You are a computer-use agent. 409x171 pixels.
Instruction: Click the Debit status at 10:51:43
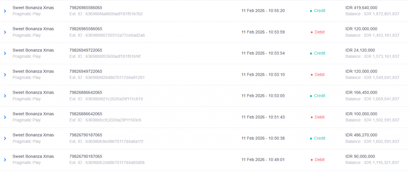tap(319, 117)
